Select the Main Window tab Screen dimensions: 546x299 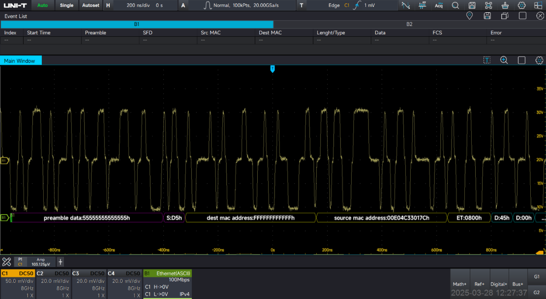21,61
